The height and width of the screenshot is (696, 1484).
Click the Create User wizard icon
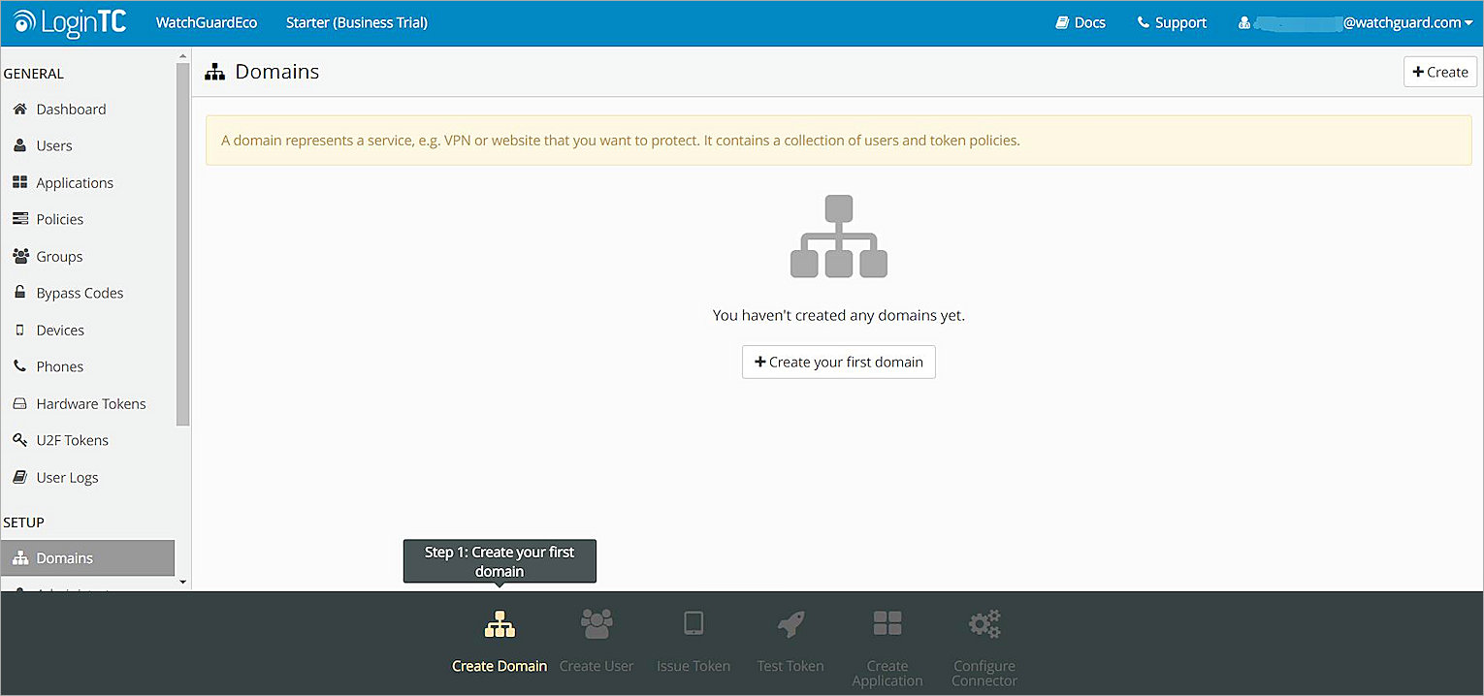[597, 624]
